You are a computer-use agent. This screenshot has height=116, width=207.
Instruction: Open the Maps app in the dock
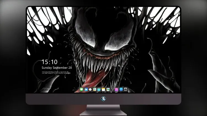tap(95, 90)
